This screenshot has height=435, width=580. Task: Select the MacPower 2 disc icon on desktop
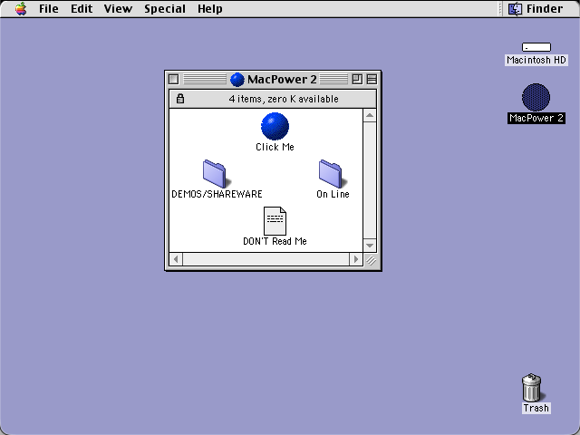pyautogui.click(x=536, y=97)
